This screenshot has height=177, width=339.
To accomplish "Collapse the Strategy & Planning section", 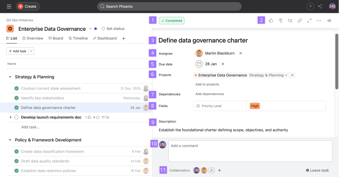I will click(10, 77).
